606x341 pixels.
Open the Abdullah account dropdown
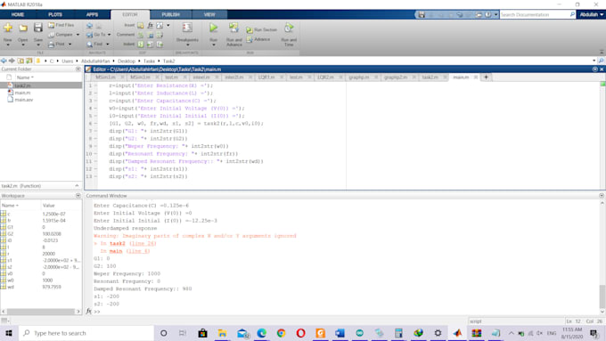592,14
